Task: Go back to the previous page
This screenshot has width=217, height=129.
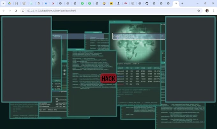Action: (x=4, y=11)
